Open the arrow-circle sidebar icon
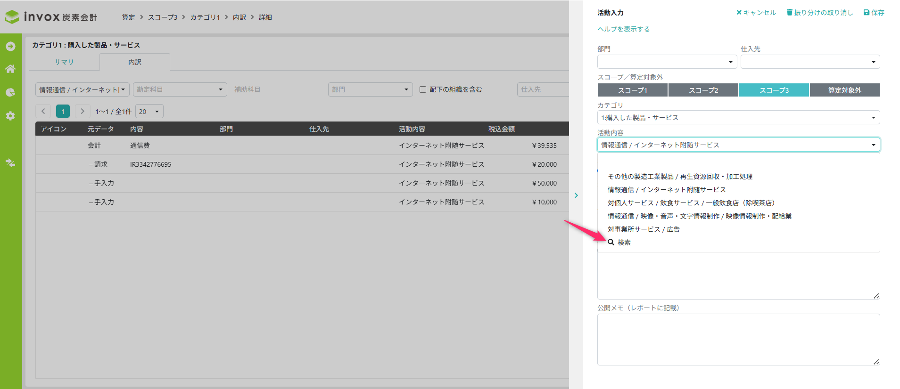This screenshot has height=389, width=900. [x=10, y=46]
